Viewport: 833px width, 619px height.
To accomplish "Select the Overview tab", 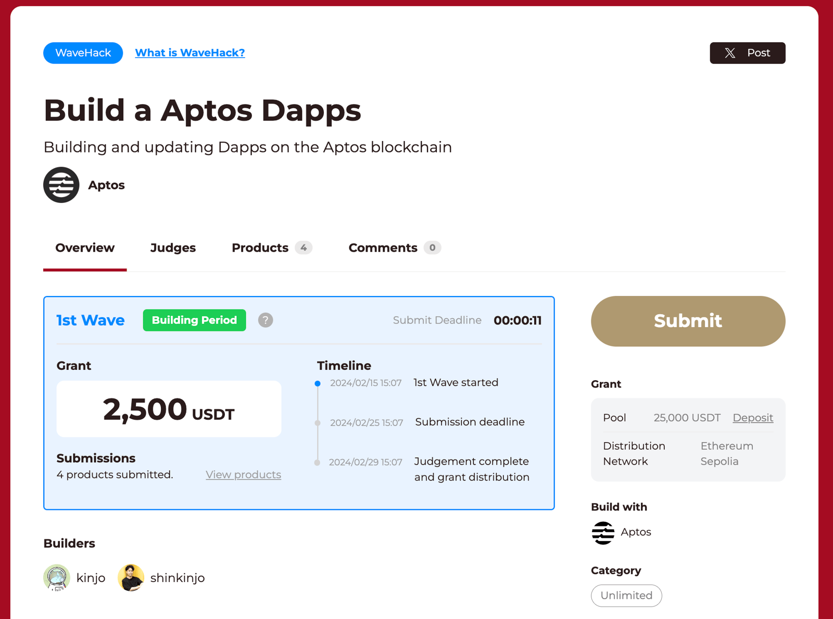I will pyautogui.click(x=85, y=248).
